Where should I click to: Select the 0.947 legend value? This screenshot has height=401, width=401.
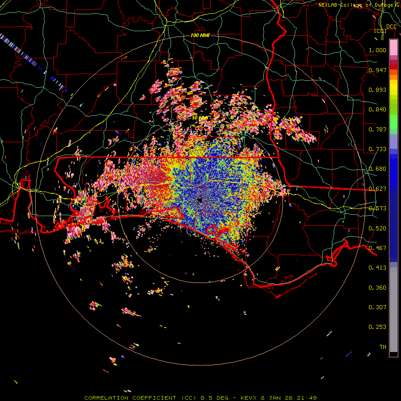(377, 70)
